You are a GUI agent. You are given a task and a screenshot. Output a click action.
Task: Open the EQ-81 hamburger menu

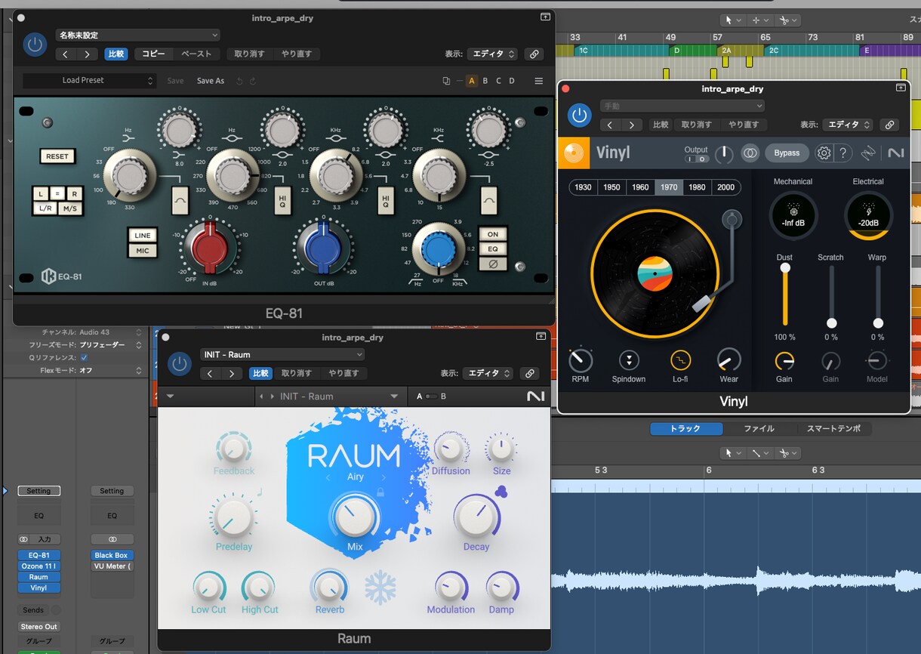pyautogui.click(x=538, y=81)
